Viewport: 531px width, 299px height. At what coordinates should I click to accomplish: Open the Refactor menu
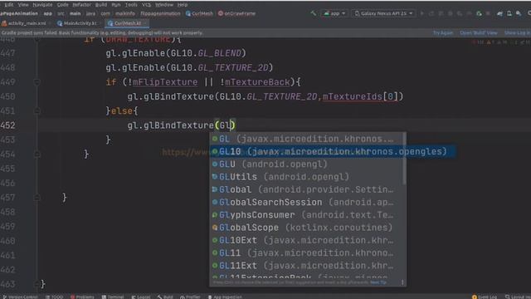[x=81, y=5]
